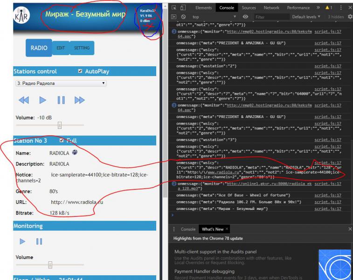Toggle the AutoPlay checkbox
This screenshot has height=280, width=353.
80,71
